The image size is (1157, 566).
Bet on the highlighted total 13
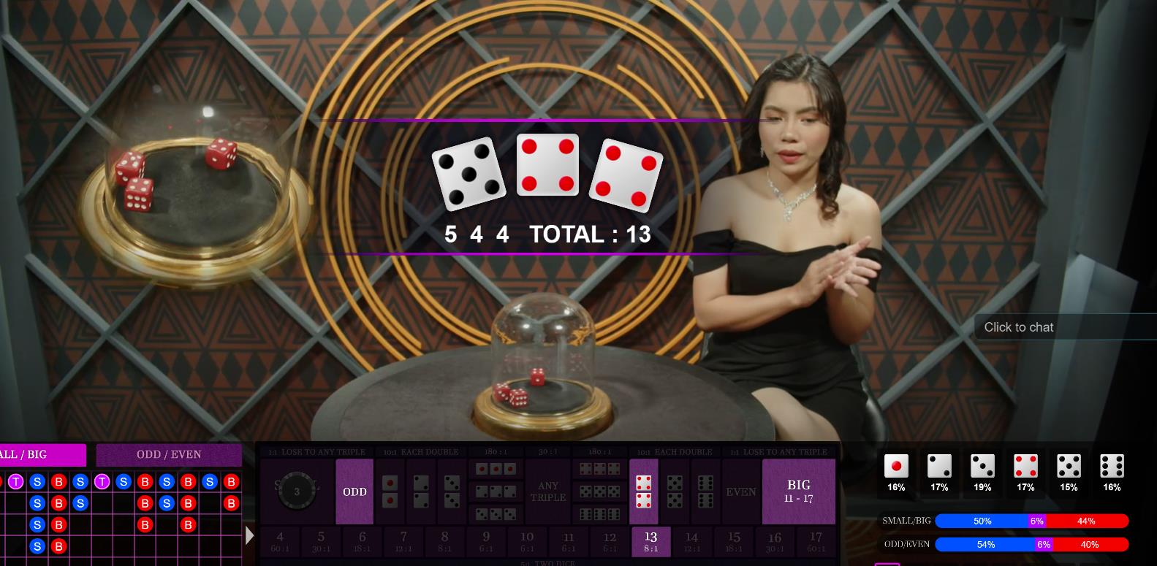click(650, 542)
